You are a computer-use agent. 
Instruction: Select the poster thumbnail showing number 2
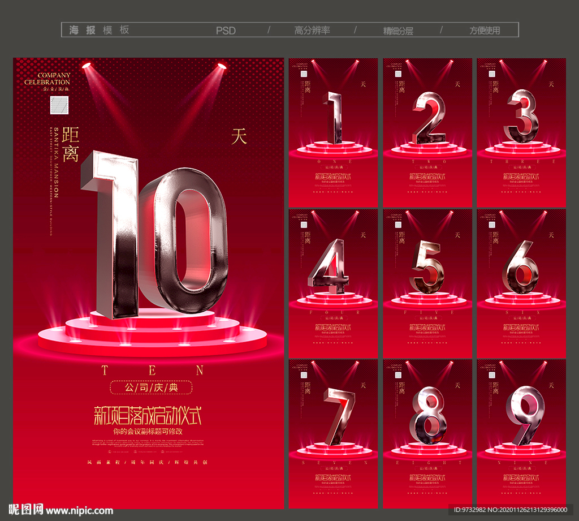point(427,132)
